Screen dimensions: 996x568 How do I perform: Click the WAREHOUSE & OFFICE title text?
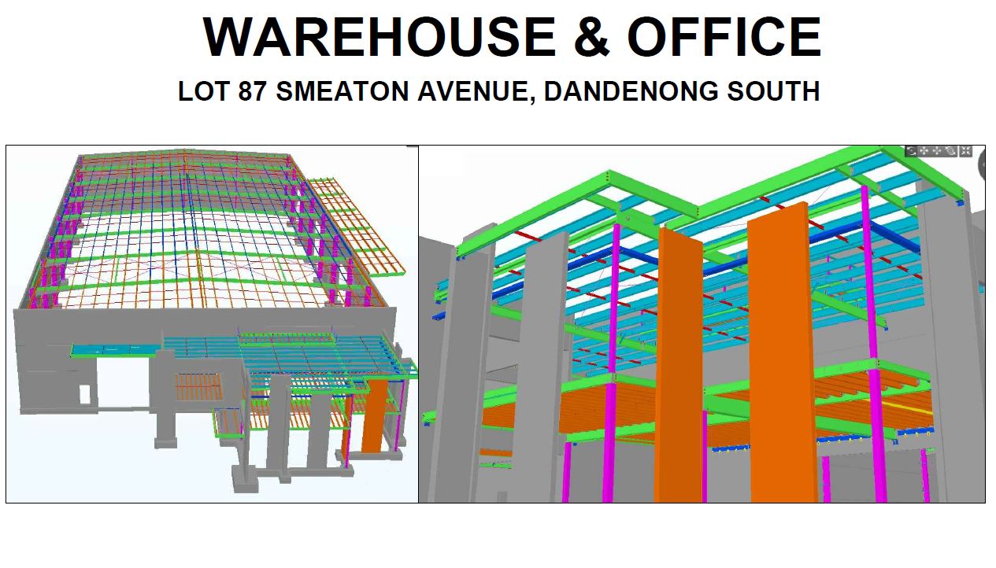512,37
